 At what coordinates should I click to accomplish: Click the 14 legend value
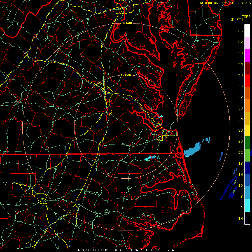[241, 174]
